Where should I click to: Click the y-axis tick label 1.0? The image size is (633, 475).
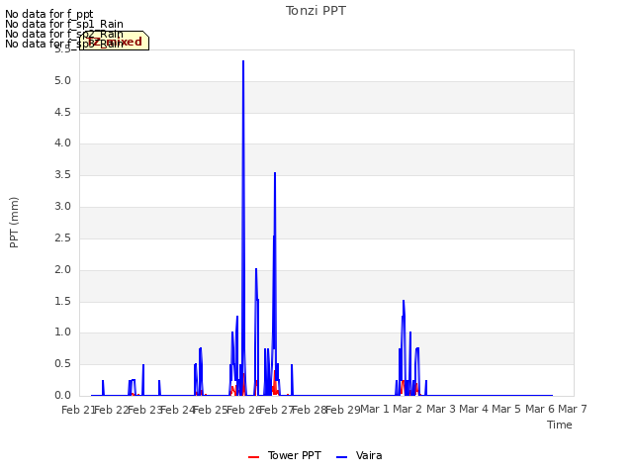(62, 332)
